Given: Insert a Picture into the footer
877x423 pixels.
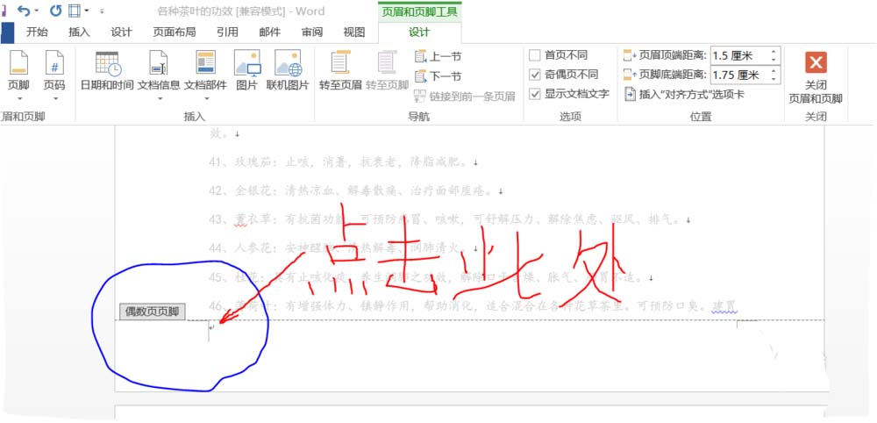Looking at the screenshot, I should coord(246,64).
